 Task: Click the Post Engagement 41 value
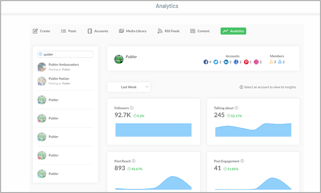pos(217,168)
